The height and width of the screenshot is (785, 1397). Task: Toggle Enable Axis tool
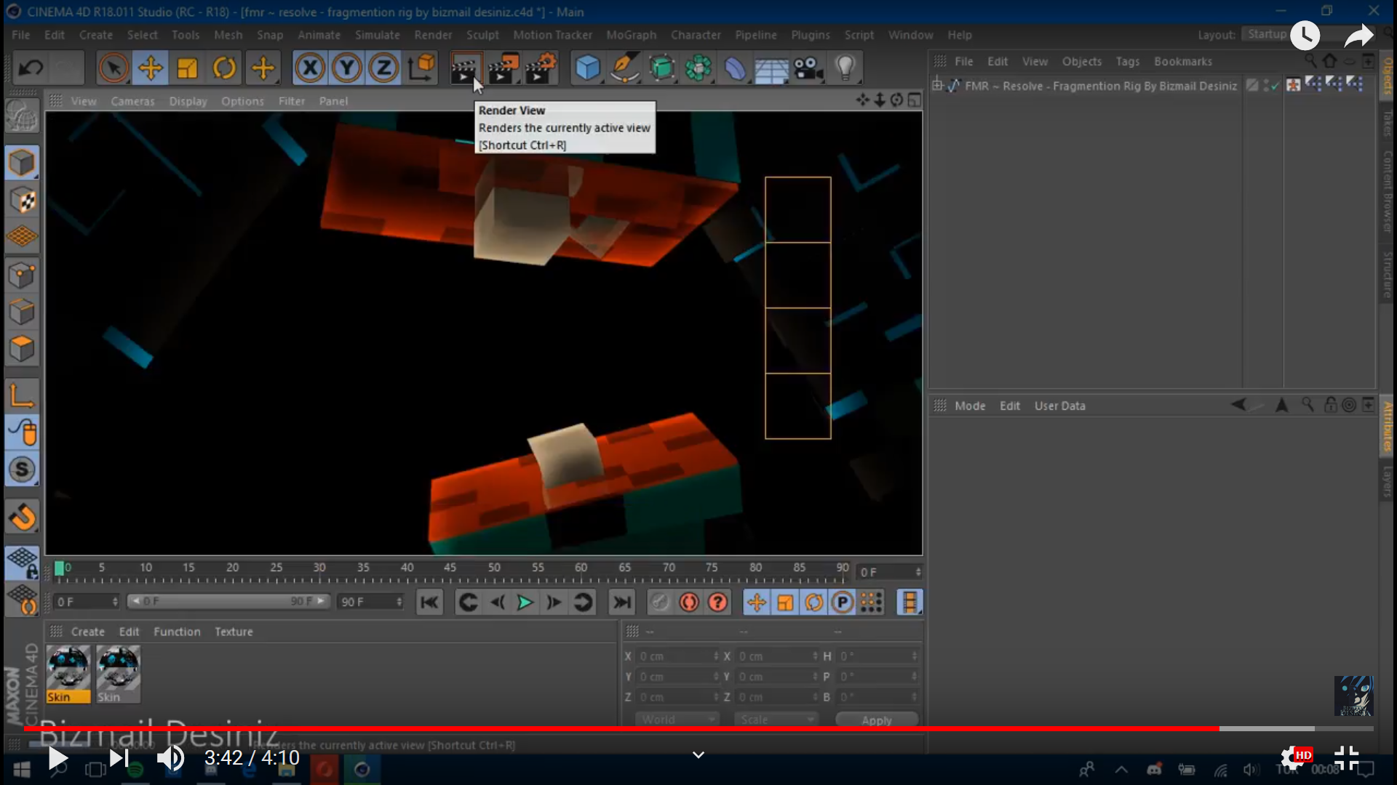tap(22, 396)
